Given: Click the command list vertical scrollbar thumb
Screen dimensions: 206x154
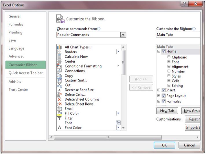Looking at the screenshot, I should click(x=123, y=62).
